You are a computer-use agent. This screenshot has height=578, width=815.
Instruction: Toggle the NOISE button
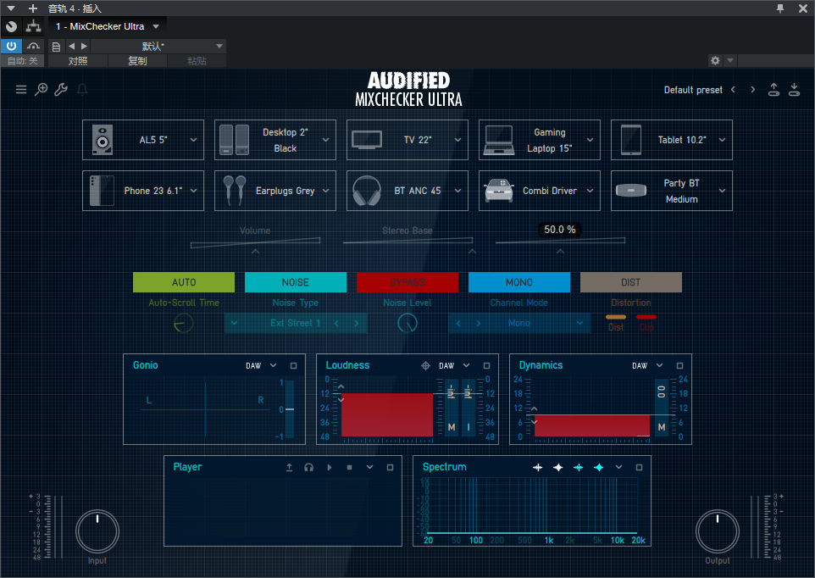[295, 282]
